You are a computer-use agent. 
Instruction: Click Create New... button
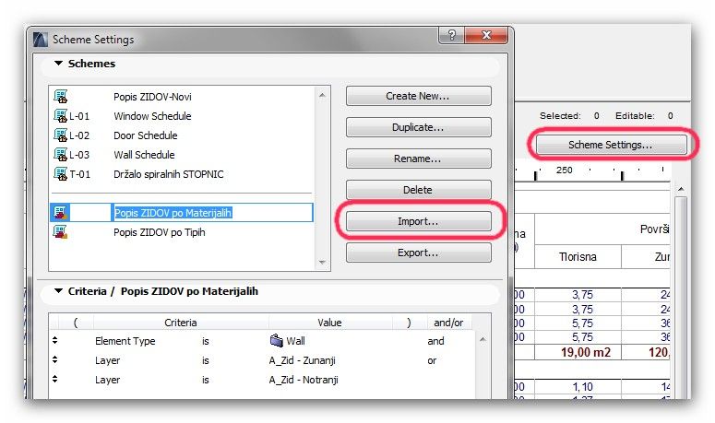[x=418, y=96]
